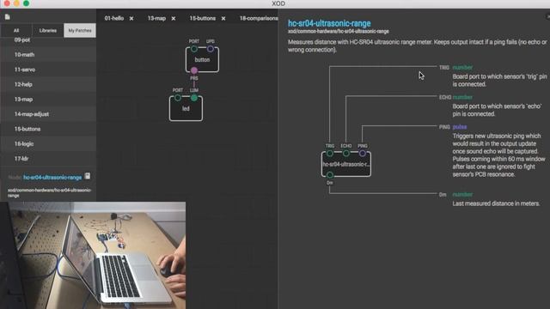Click the new patch file icon

click(x=8, y=17)
